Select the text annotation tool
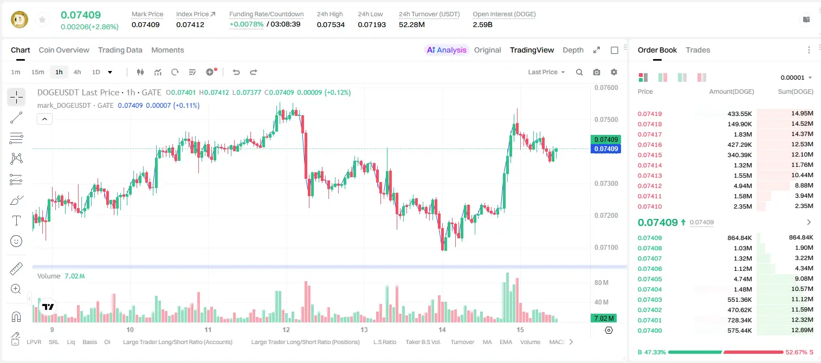Image resolution: width=821 pixels, height=363 pixels. 16,221
